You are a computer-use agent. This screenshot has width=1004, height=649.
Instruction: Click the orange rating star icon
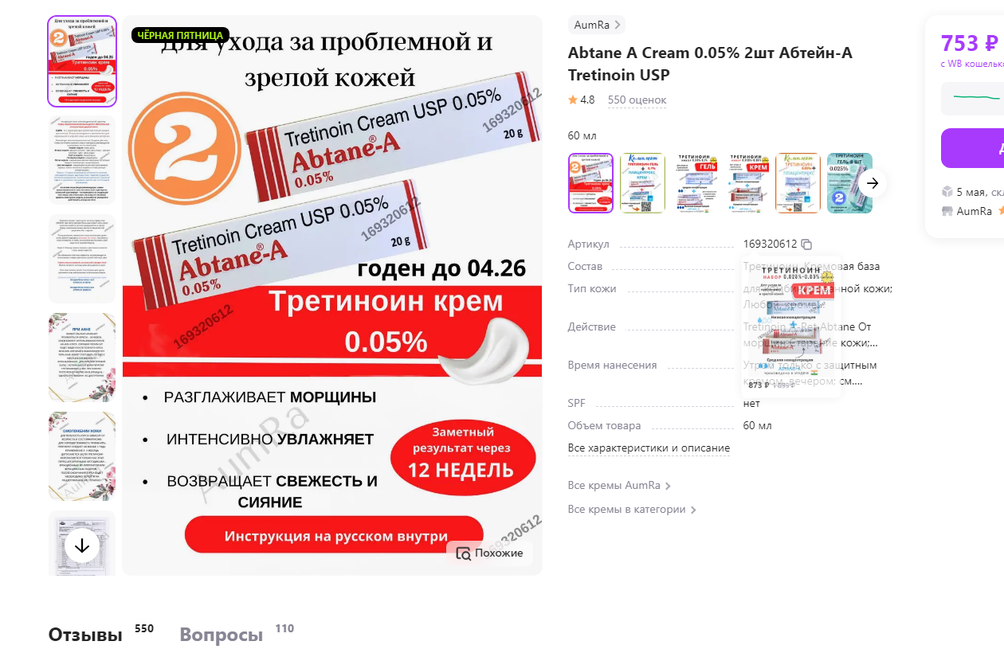tap(572, 100)
